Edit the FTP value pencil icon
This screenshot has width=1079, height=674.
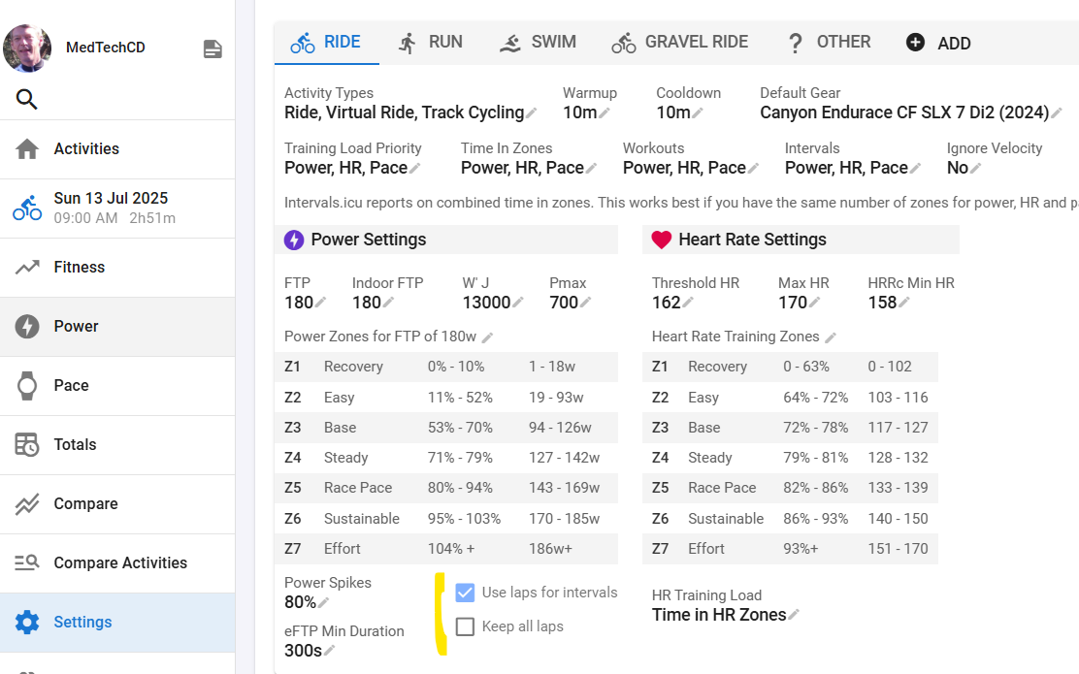click(x=321, y=304)
